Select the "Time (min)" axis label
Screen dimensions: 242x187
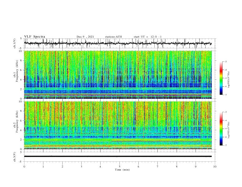[x=122, y=170]
